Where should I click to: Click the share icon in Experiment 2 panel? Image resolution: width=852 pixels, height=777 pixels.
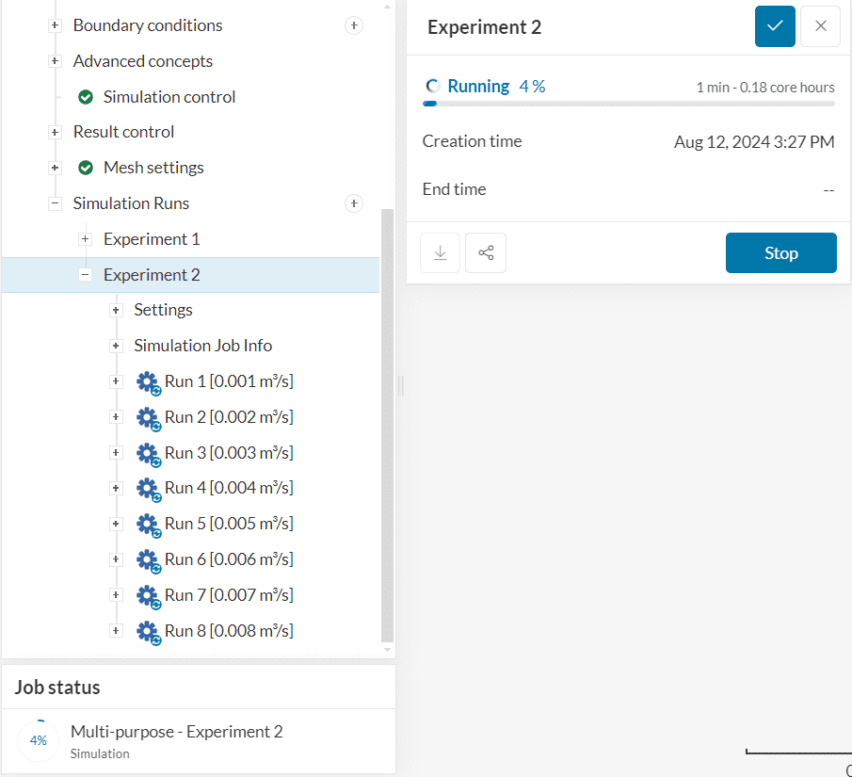[x=486, y=253]
